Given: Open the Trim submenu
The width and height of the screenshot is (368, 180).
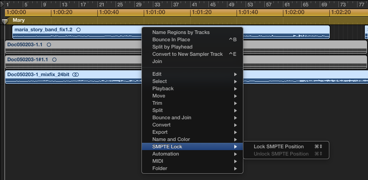Looking at the screenshot, I should click(x=192, y=103).
